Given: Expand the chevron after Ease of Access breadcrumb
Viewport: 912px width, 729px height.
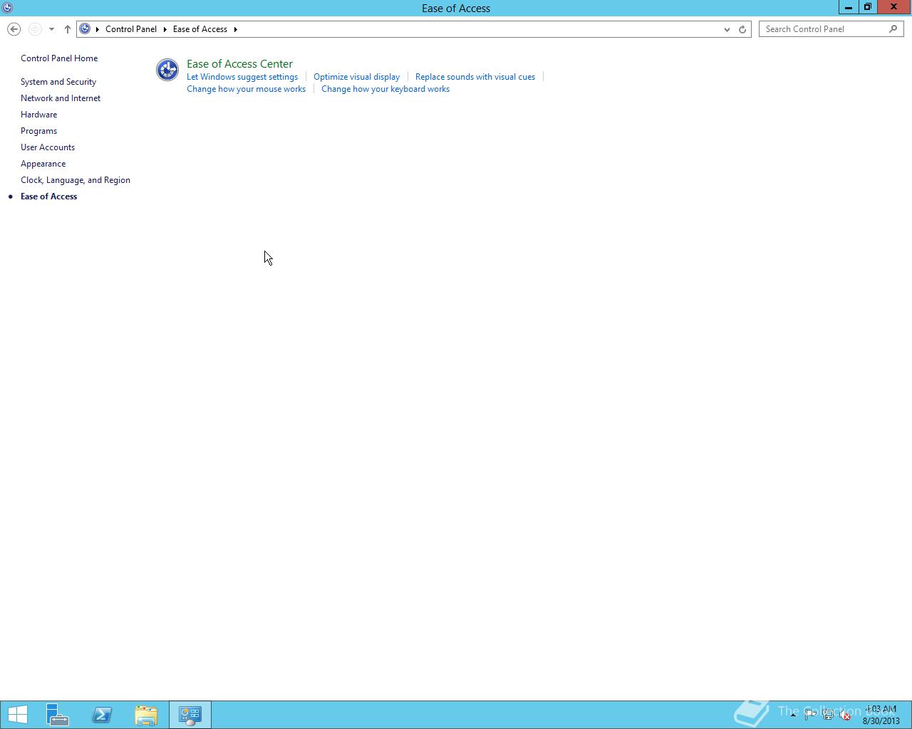Looking at the screenshot, I should pyautogui.click(x=235, y=29).
